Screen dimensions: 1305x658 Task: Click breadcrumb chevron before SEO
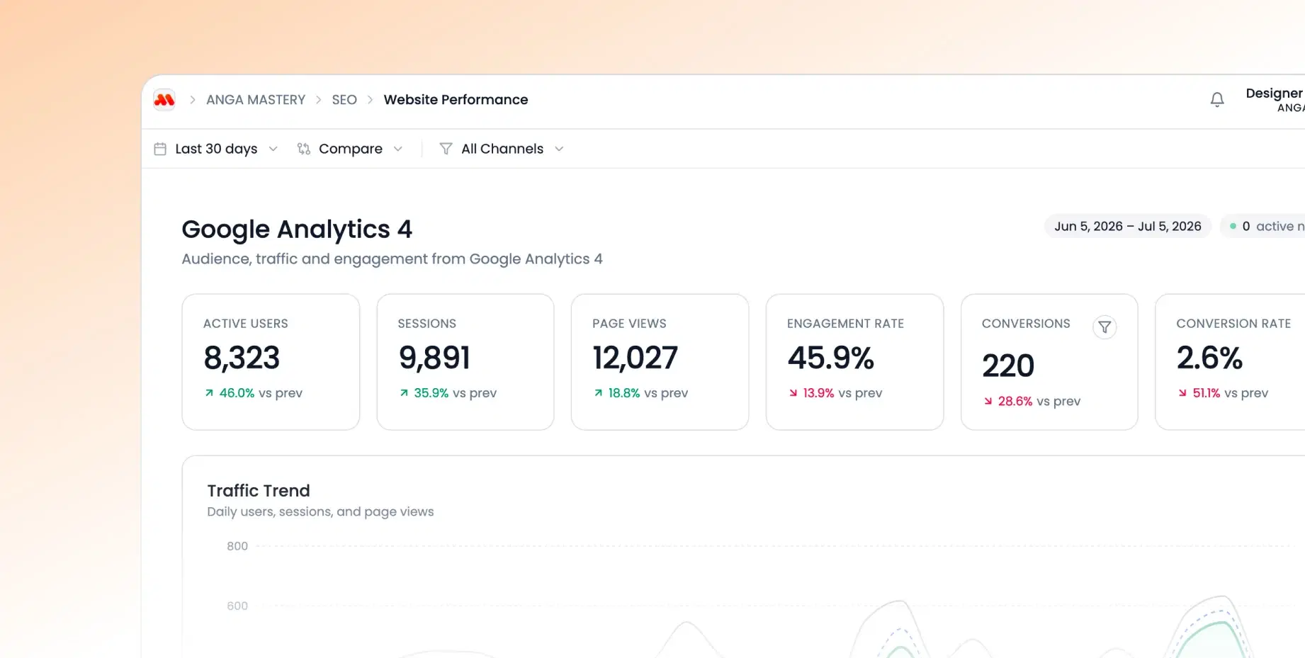(x=319, y=100)
